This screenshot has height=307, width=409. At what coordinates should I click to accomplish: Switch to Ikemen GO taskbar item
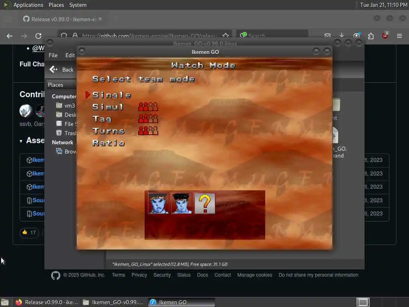182,302
